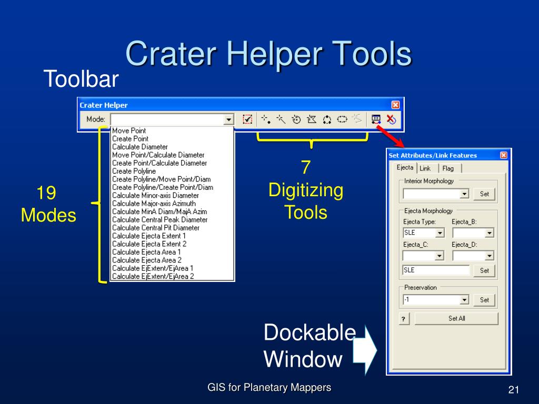The image size is (539, 404).
Task: Choose Calculate Major-axis Azimuth mode
Action: (x=172, y=204)
